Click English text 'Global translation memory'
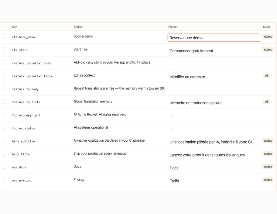 [x=93, y=101]
